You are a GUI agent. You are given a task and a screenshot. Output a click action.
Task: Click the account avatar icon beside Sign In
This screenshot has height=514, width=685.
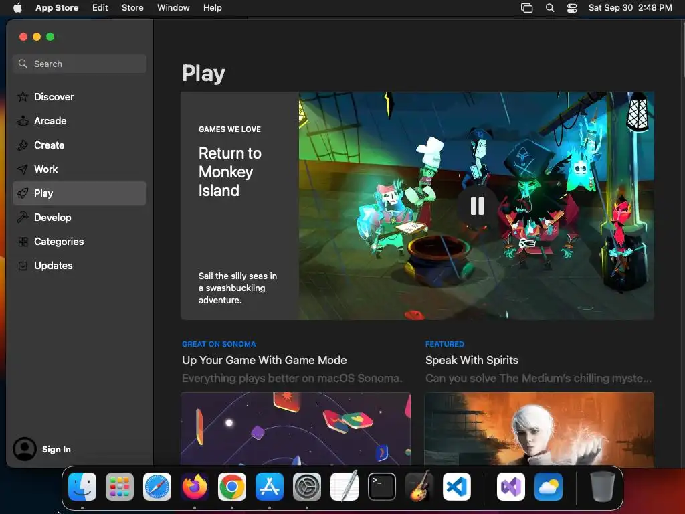pos(25,449)
